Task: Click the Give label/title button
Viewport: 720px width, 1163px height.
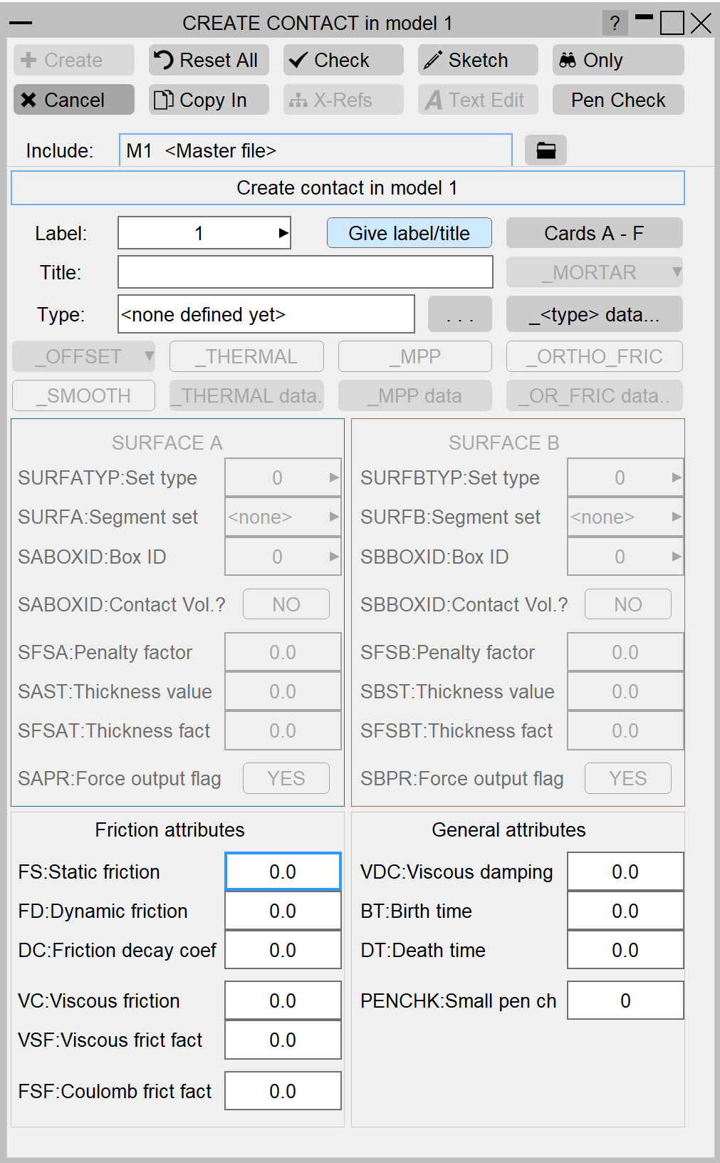Action: click(409, 233)
